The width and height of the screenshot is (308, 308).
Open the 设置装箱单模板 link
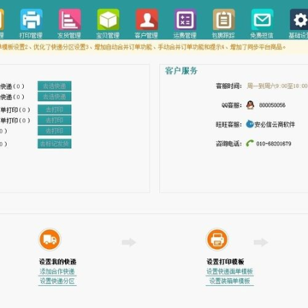[x=229, y=281]
